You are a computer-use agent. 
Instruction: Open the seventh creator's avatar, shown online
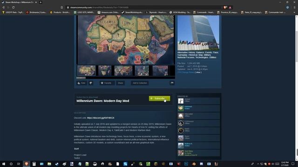click(181, 145)
